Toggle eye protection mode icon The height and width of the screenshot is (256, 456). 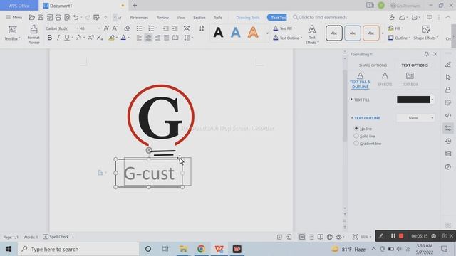pyautogui.click(x=338, y=237)
